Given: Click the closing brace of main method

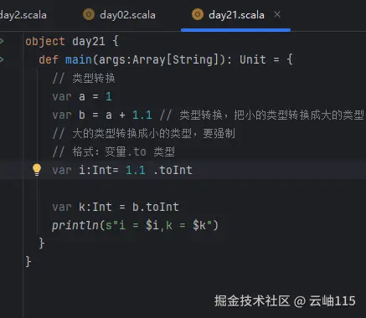Looking at the screenshot, I should point(41,244).
